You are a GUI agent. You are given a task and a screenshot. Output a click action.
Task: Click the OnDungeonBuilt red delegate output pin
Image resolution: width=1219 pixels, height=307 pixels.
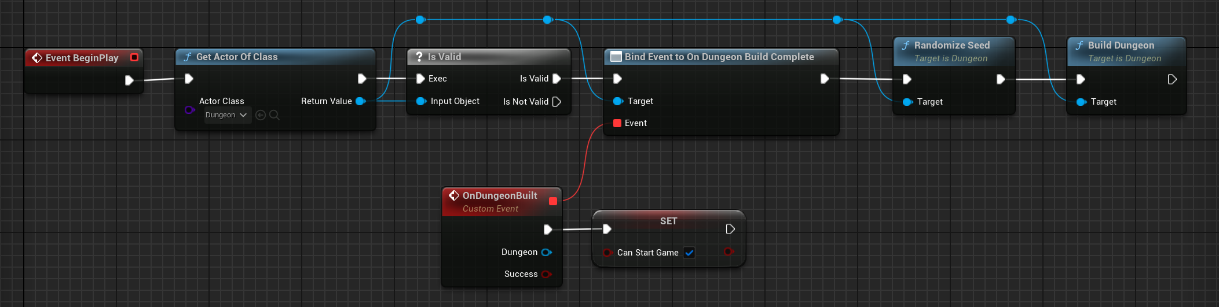pos(552,201)
